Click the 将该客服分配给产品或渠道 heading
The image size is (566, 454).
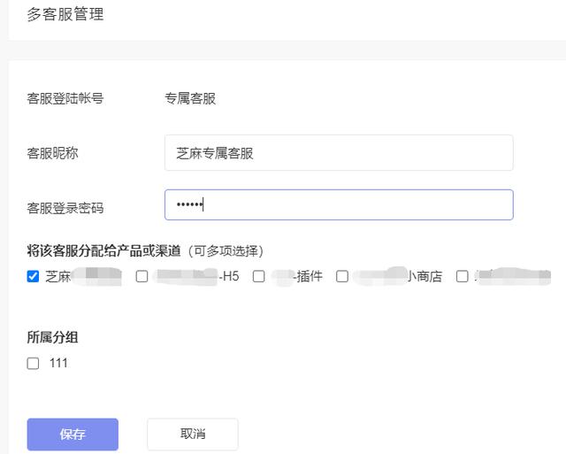(103, 251)
